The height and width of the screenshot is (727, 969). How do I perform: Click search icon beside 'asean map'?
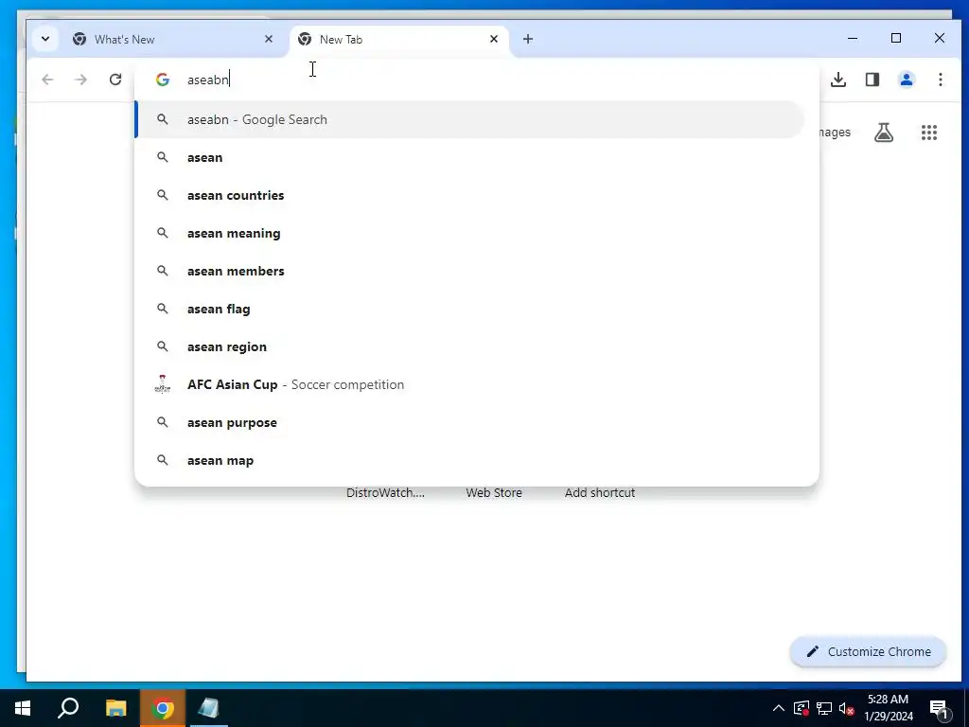[163, 460]
